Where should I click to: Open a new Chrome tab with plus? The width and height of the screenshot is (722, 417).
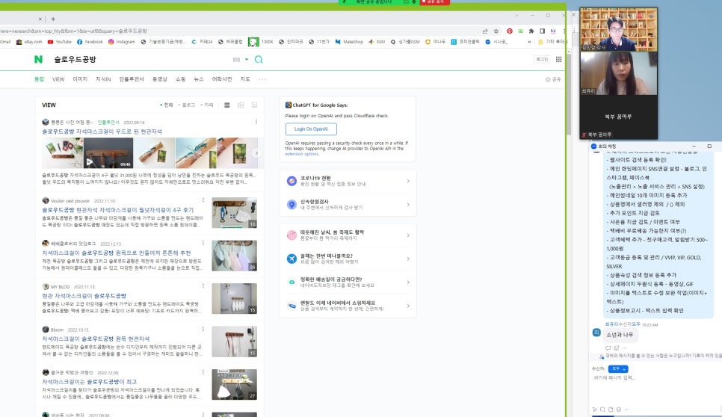point(53,19)
